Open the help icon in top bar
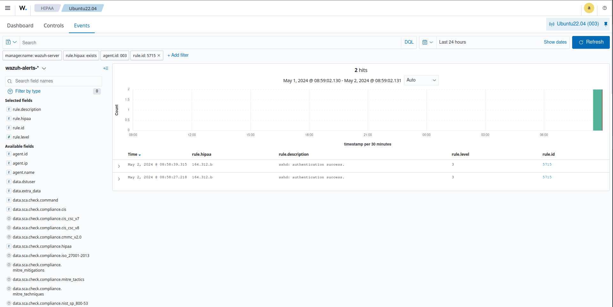Screen dimensions: 613x307 pyautogui.click(x=604, y=8)
